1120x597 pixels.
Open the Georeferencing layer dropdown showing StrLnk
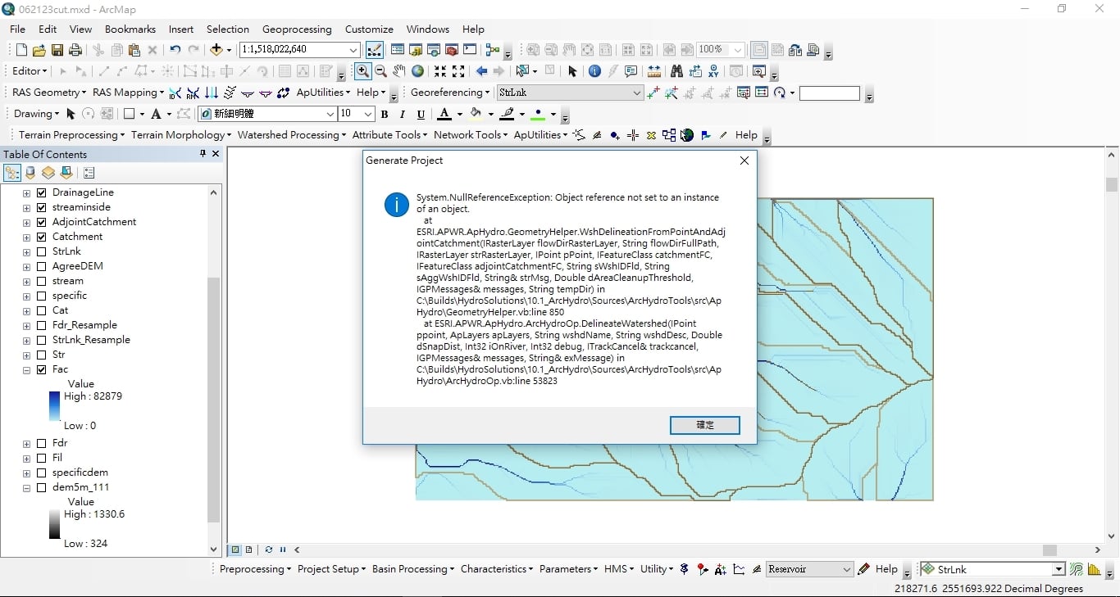pyautogui.click(x=570, y=93)
